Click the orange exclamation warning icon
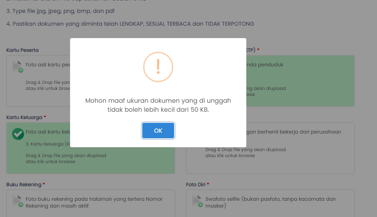This screenshot has width=377, height=217. pyautogui.click(x=158, y=67)
